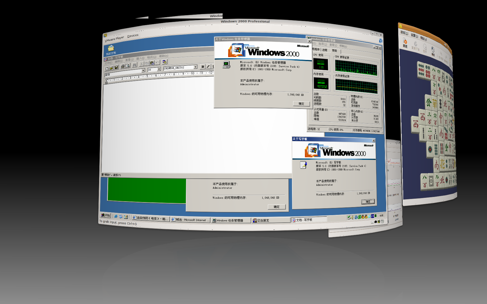The height and width of the screenshot is (304, 487).
Task: Click VMware full screen icon at top right
Action: (x=380, y=41)
